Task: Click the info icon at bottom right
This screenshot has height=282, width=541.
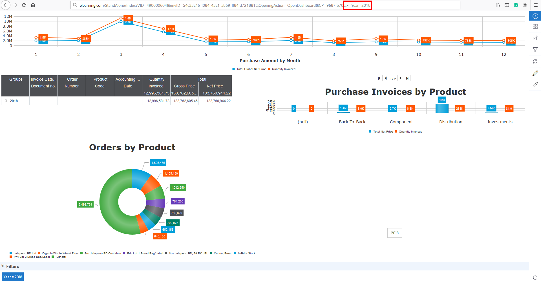Action: tap(535, 277)
